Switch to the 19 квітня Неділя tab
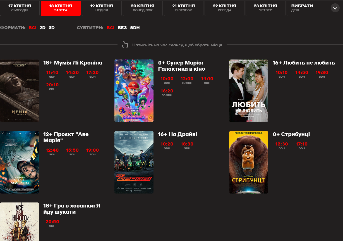This screenshot has height=241, width=343. click(102, 8)
